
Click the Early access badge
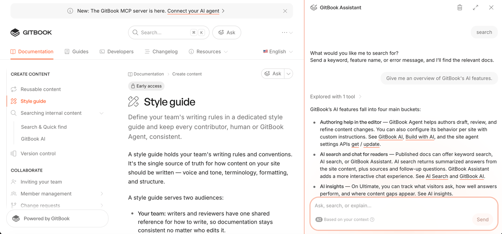pyautogui.click(x=146, y=86)
